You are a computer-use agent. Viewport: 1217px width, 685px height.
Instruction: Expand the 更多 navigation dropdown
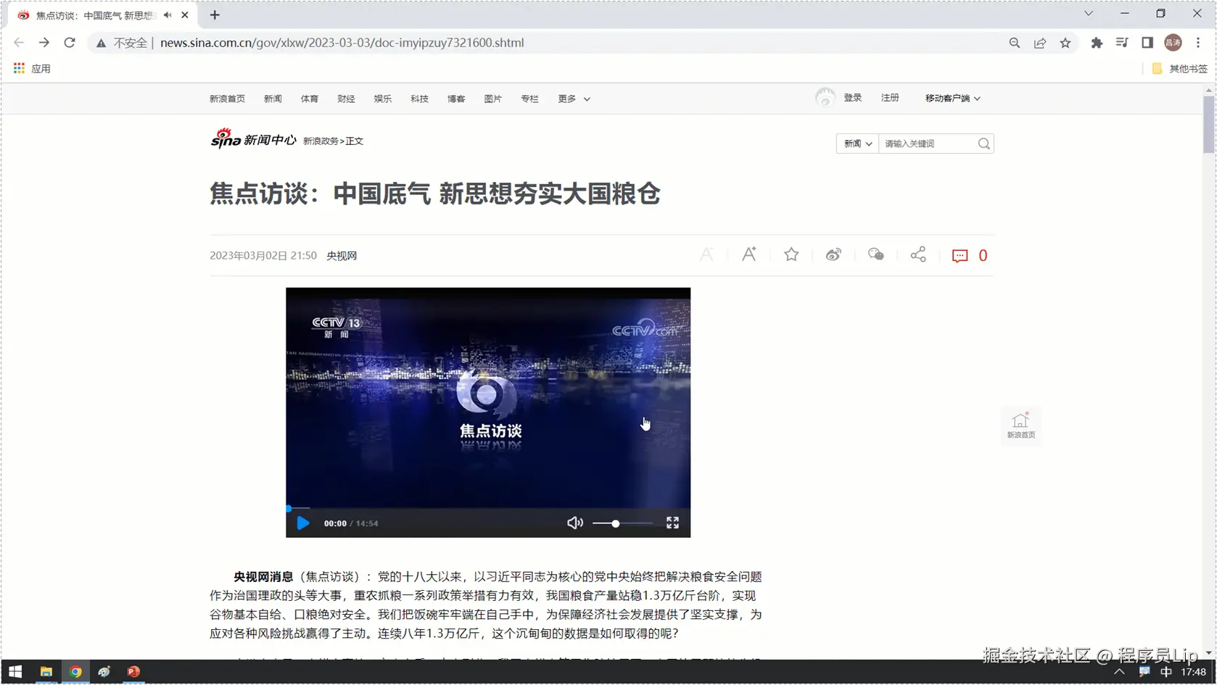[573, 99]
